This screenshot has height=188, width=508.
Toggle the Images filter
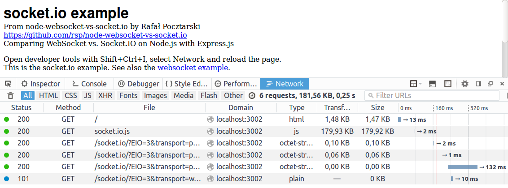pyautogui.click(x=156, y=96)
